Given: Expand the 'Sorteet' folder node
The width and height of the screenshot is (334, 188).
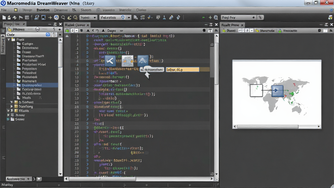Looking at the screenshot, I should tap(11, 102).
